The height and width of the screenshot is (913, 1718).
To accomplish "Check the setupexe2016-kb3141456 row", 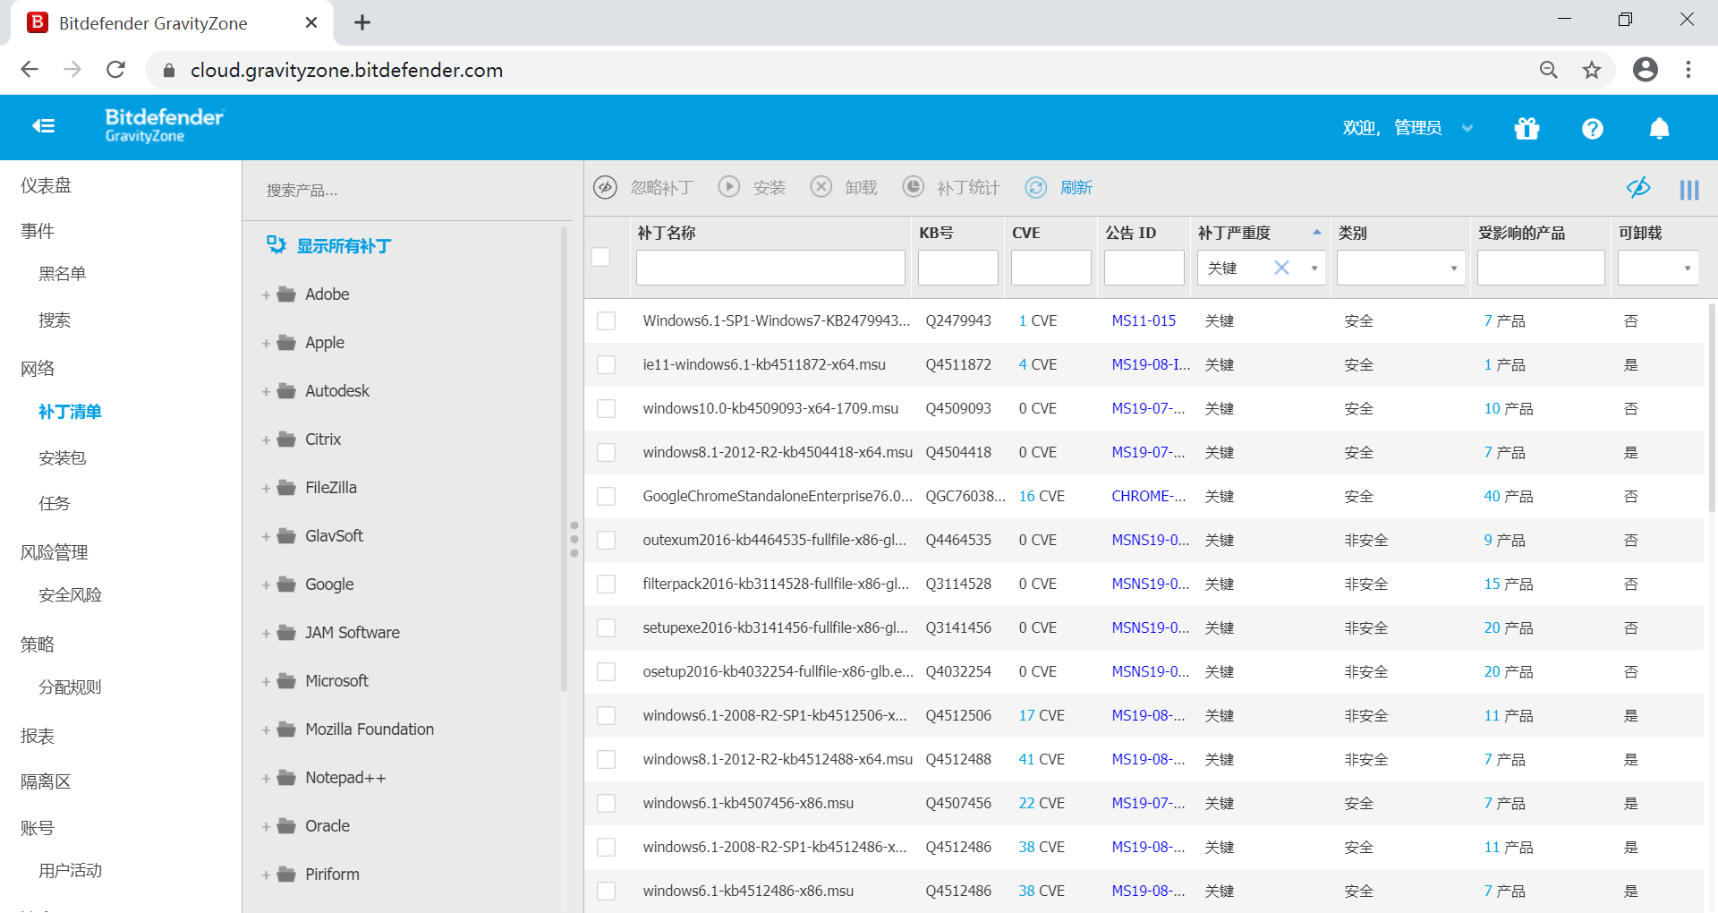I will click(606, 627).
